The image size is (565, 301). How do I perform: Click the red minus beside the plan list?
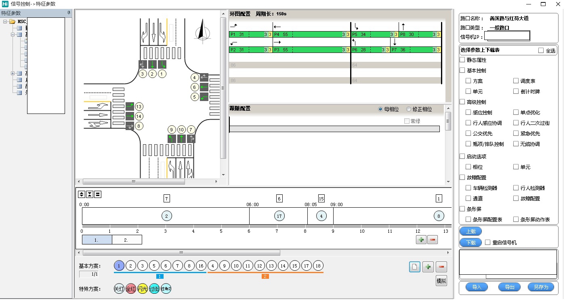click(441, 267)
